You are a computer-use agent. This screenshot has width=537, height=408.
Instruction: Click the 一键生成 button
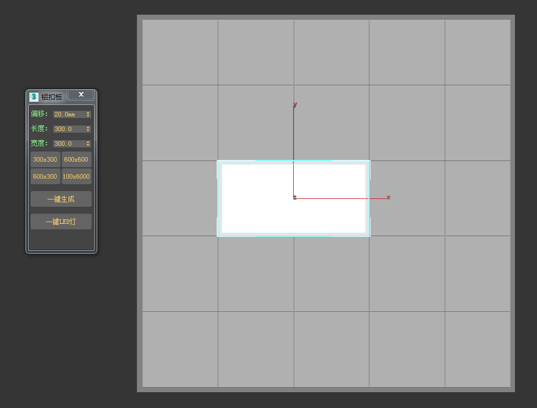pos(61,199)
